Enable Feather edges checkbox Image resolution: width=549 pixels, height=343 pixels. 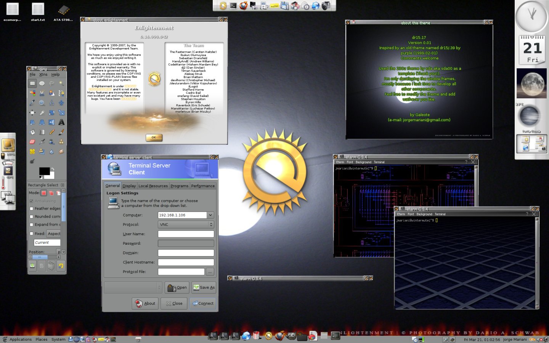click(x=31, y=208)
